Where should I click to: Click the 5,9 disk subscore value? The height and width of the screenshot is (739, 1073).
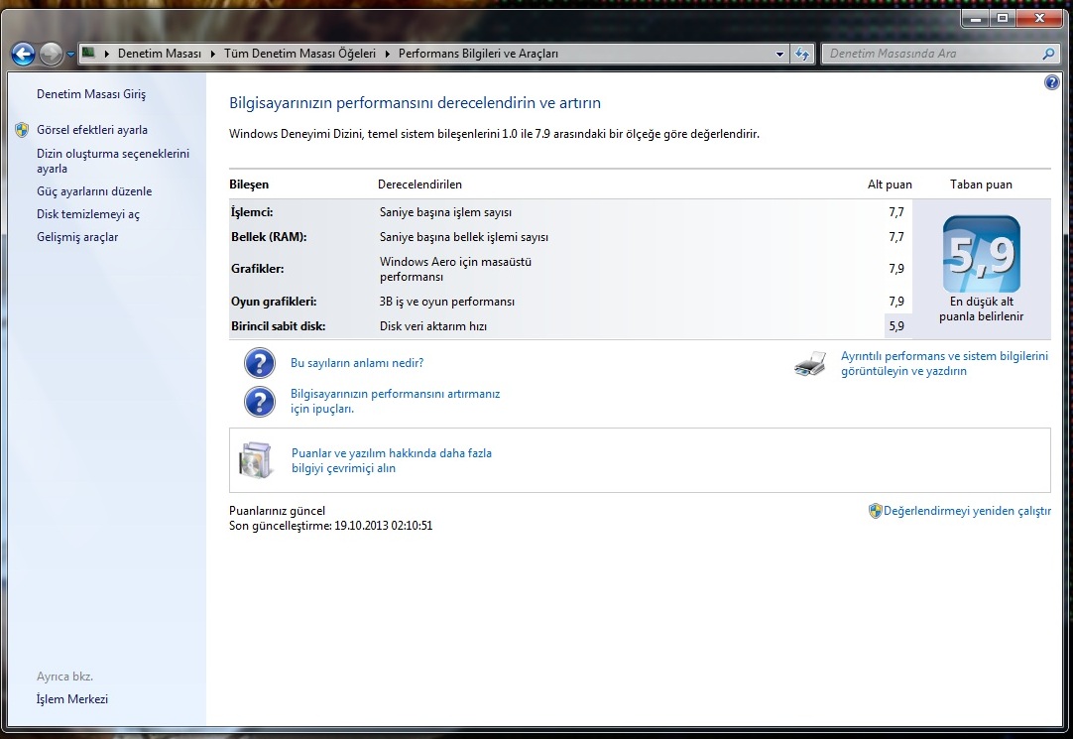click(x=896, y=325)
